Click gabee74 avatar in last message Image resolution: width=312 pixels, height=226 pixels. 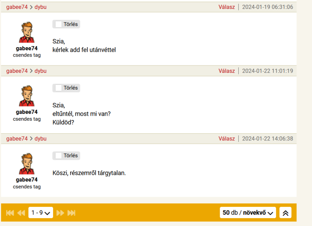tap(27, 164)
